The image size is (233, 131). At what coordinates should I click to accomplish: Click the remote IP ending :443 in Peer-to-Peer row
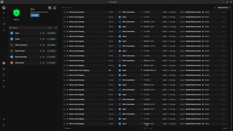click(x=150, y=70)
